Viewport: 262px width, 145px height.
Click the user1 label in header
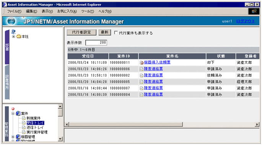[x=227, y=21]
